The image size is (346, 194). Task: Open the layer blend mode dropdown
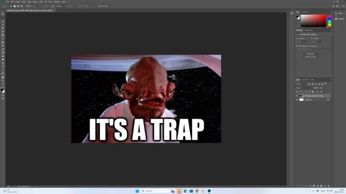[304, 88]
